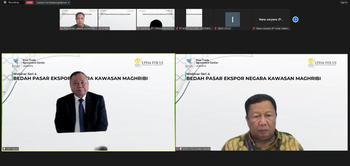
Task: Select PT AGRO GOLDEN participant thumbnail
Action: tap(194, 19)
